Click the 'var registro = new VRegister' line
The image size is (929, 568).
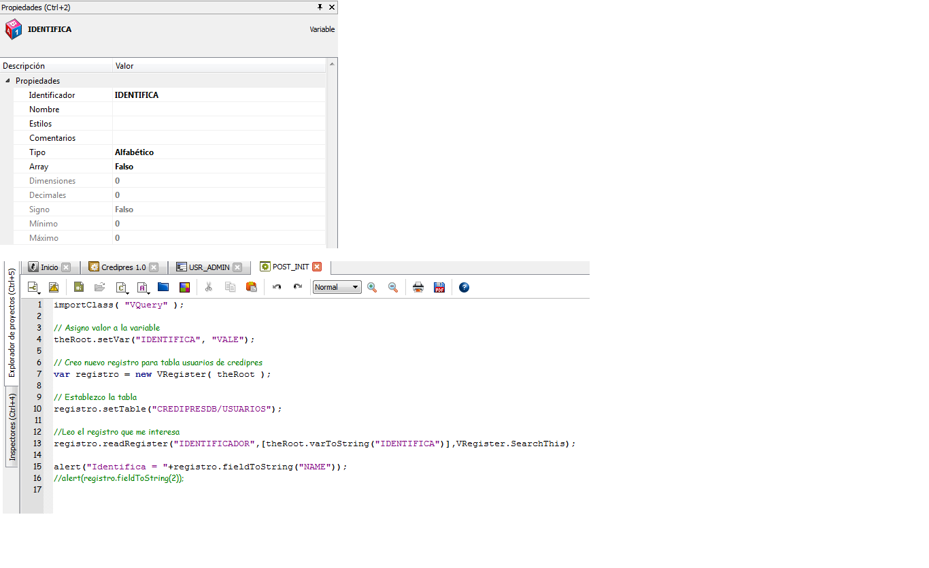[x=163, y=374]
